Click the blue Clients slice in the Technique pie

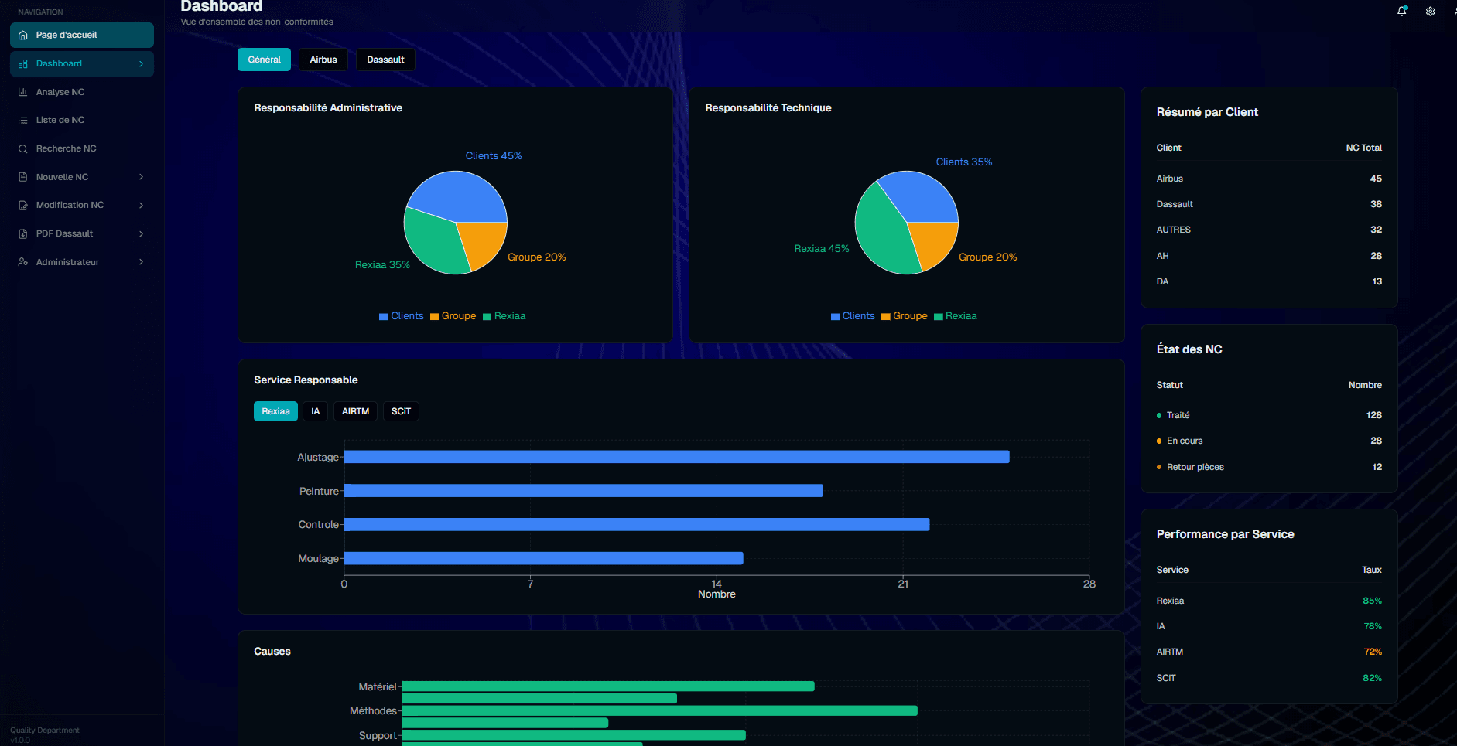(x=921, y=197)
